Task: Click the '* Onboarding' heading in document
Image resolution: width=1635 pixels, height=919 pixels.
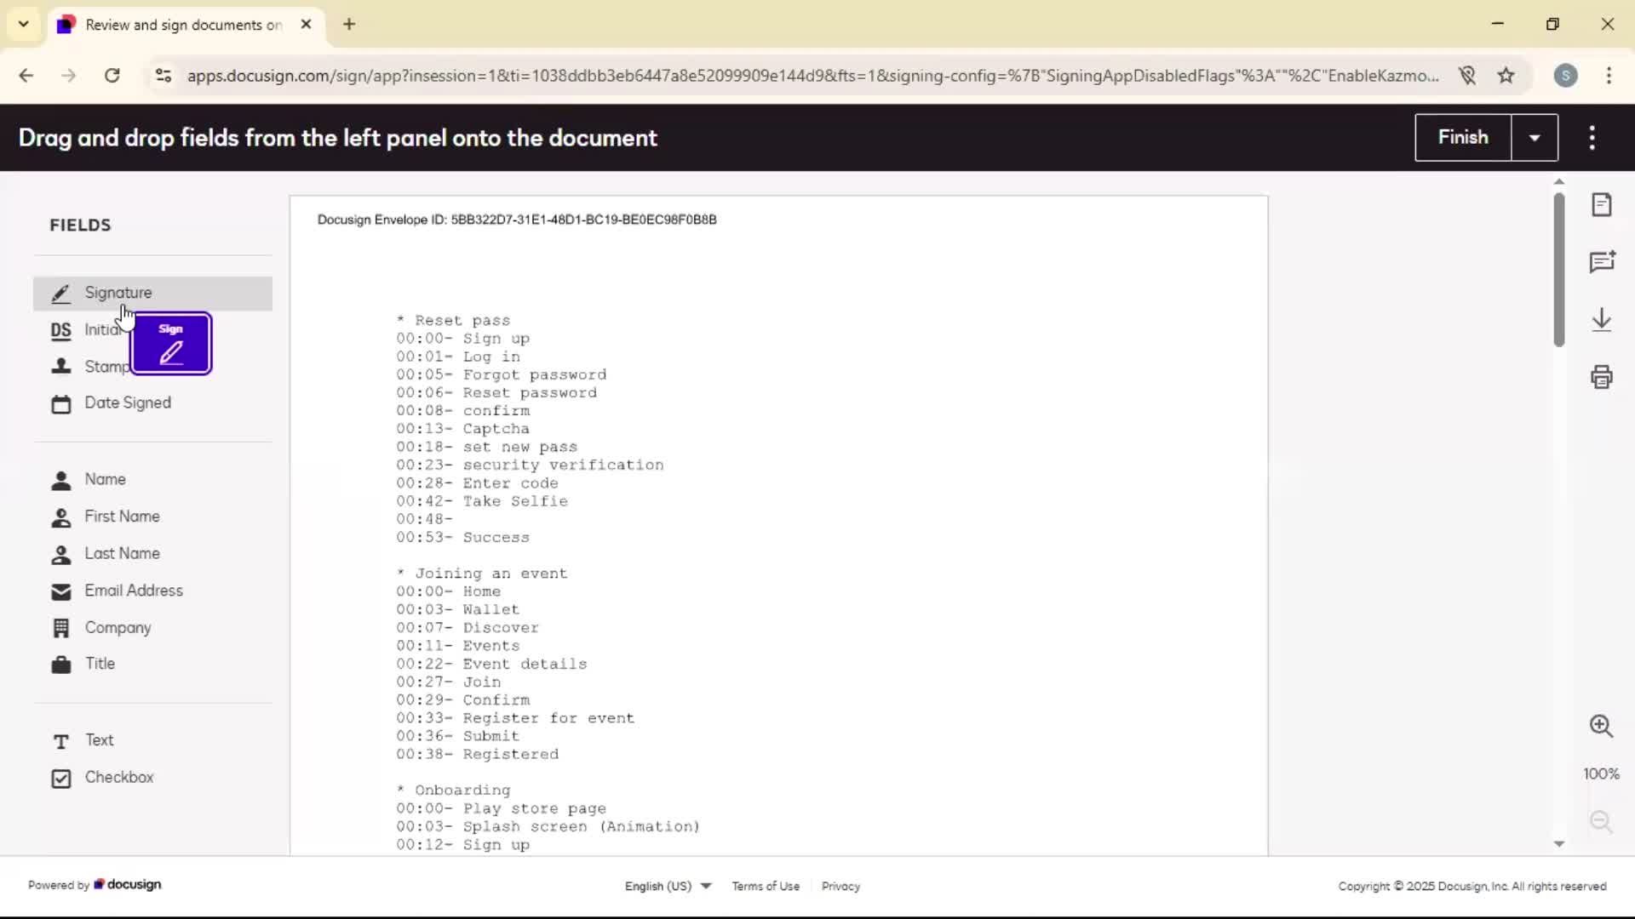Action: pyautogui.click(x=453, y=791)
